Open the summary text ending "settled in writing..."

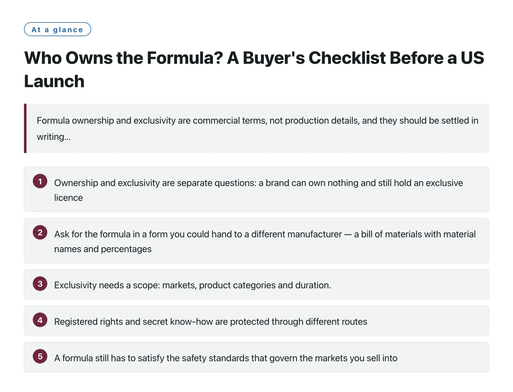coord(258,128)
